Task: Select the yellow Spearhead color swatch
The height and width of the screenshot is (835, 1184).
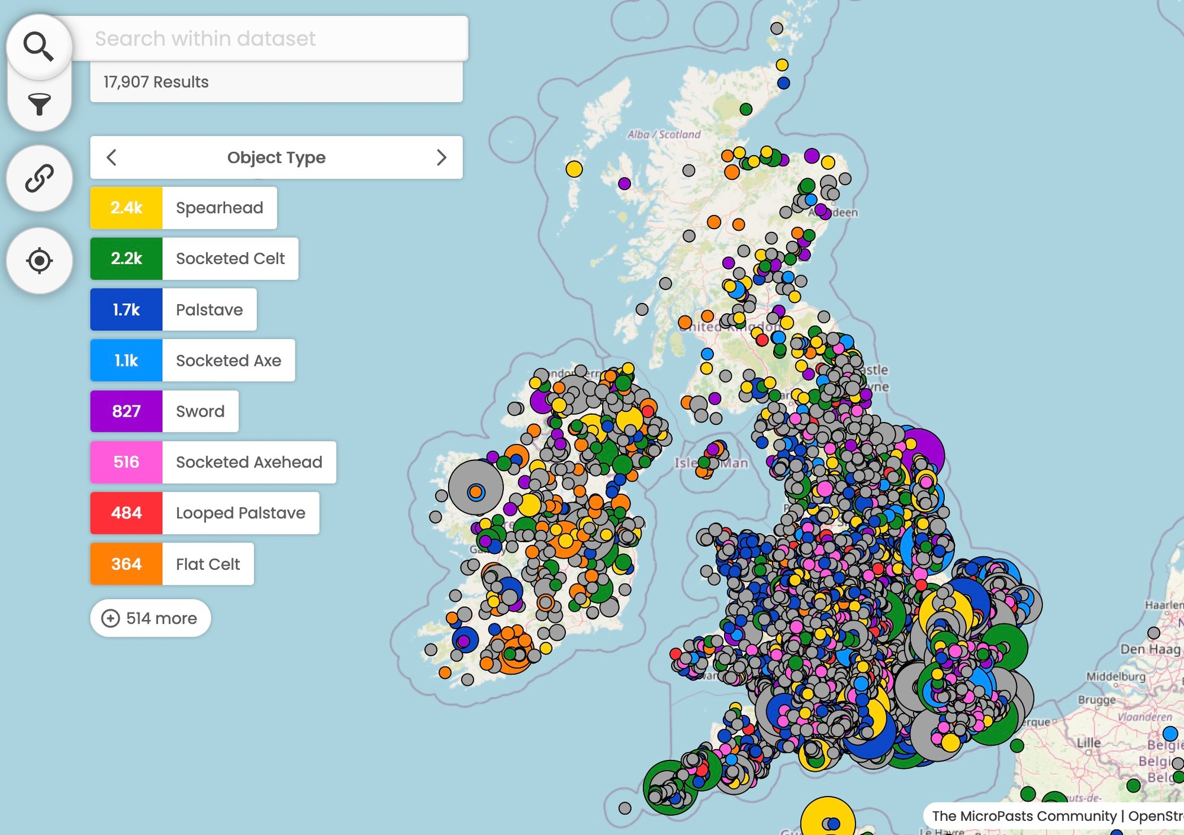Action: [127, 208]
